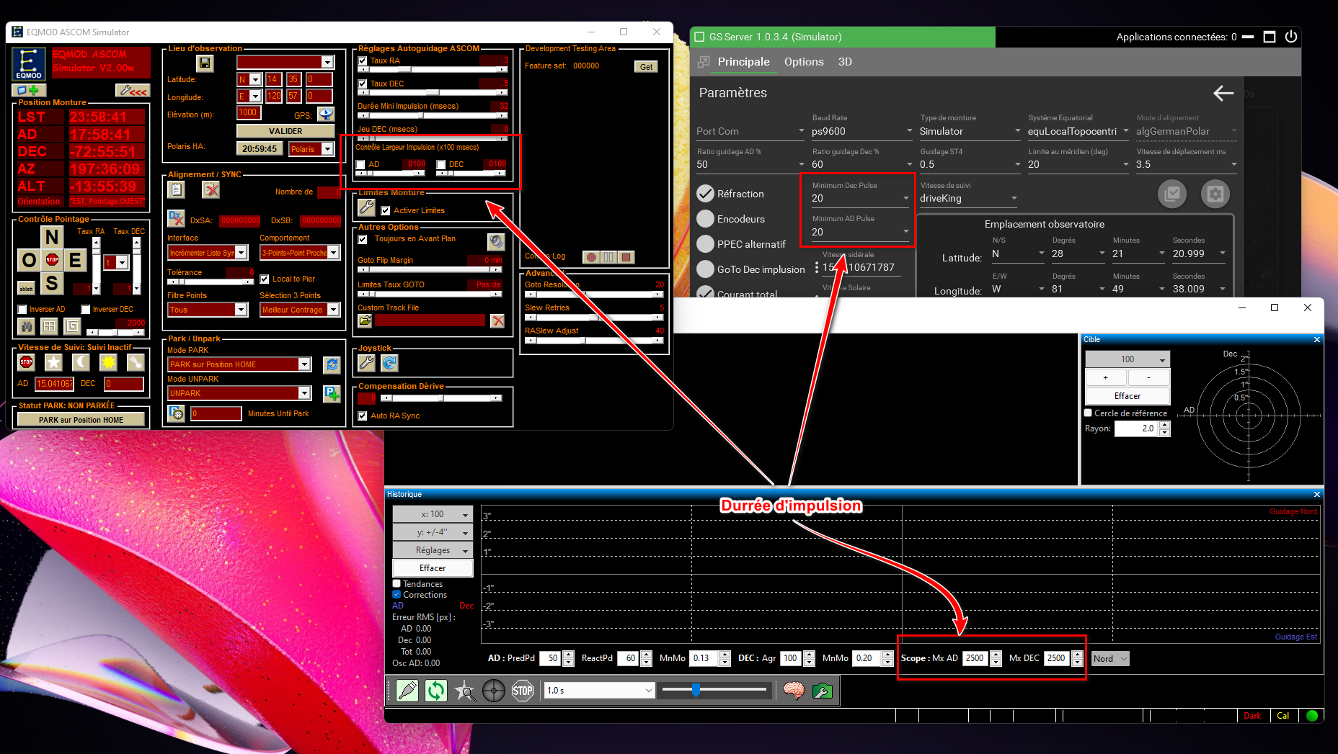The image size is (1338, 754).
Task: Open the alignment point list icon
Action: point(176,189)
